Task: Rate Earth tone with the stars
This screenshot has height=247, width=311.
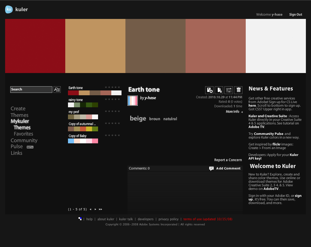Action: pyautogui.click(x=112, y=87)
